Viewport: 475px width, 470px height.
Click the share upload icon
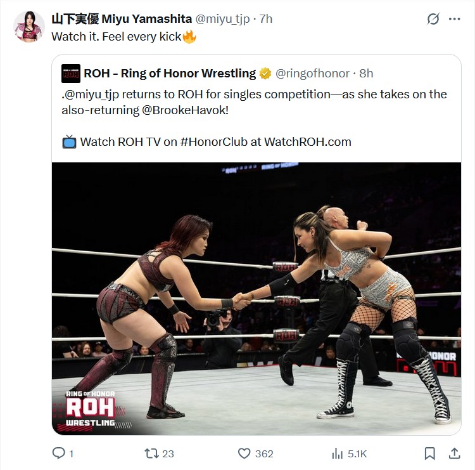pyautogui.click(x=454, y=454)
